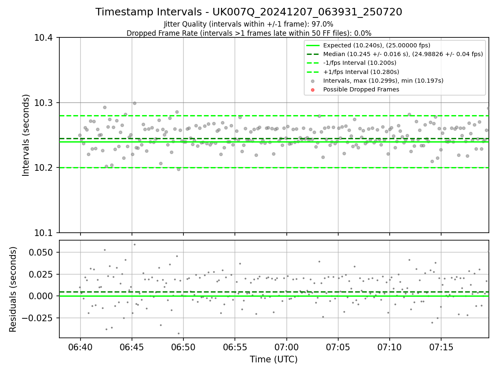The width and height of the screenshot is (498, 374).
Task: Click the plot title 'Timestamp Intervals - UK007Q_20241207_063931_250720'
Action: click(249, 12)
